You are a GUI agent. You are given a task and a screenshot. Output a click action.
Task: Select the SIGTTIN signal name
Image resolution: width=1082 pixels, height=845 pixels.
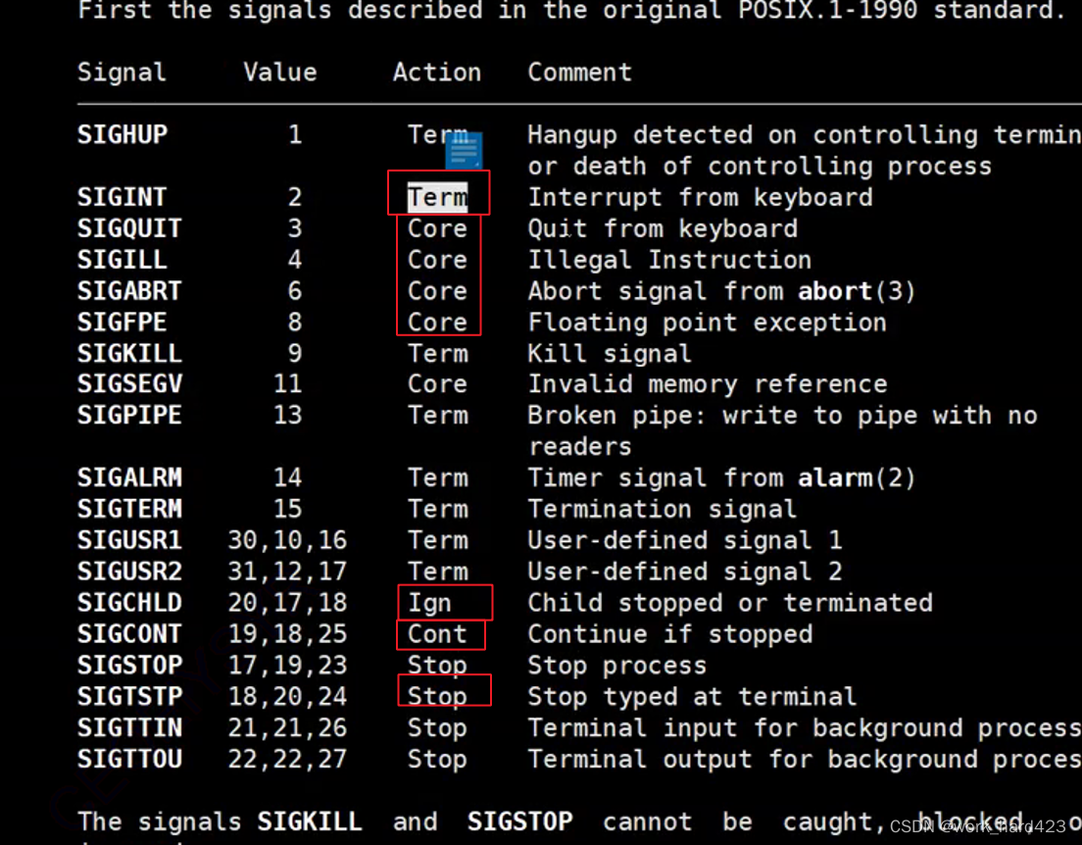129,727
